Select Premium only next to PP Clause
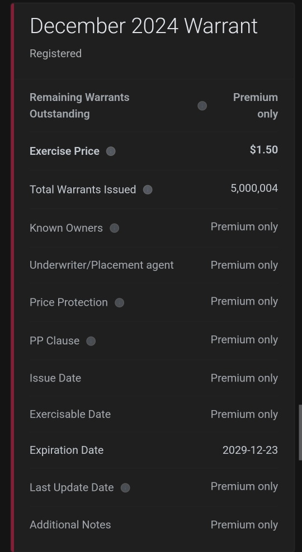This screenshot has width=302, height=552. 244,340
